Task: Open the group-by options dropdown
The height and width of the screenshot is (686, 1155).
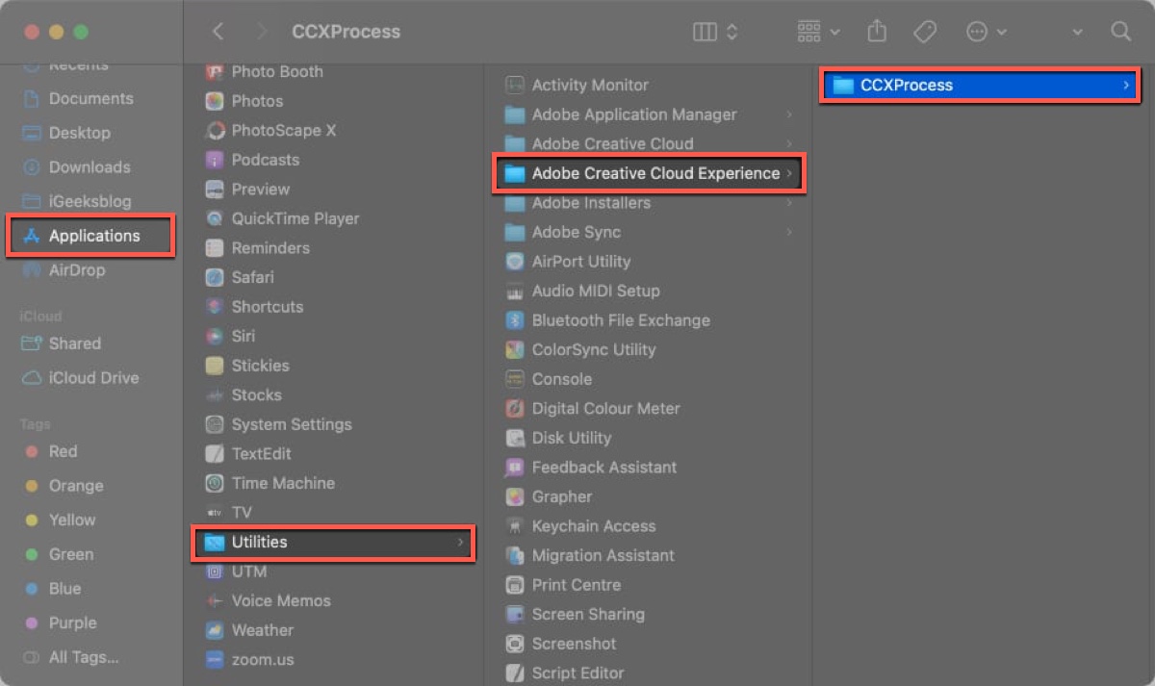Action: point(819,32)
